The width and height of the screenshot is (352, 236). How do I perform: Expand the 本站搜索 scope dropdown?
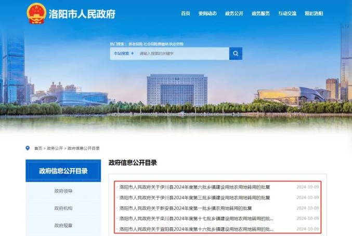[123, 53]
